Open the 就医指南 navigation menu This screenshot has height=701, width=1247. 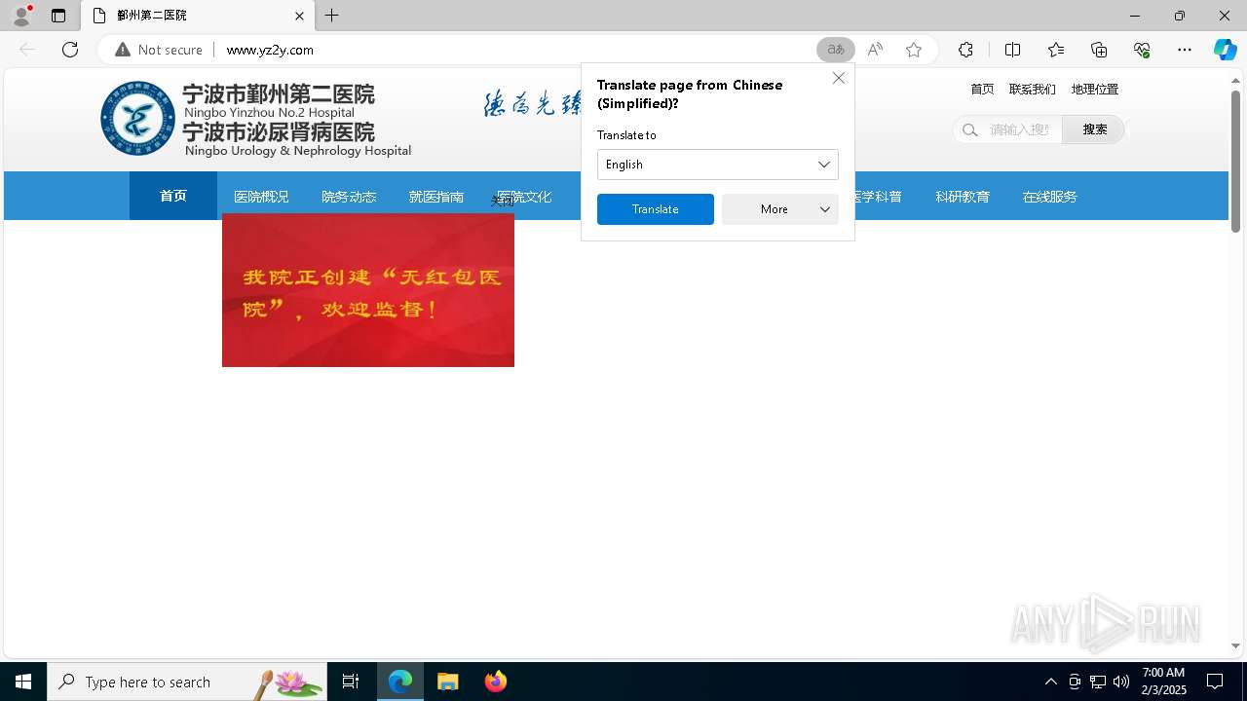(436, 197)
